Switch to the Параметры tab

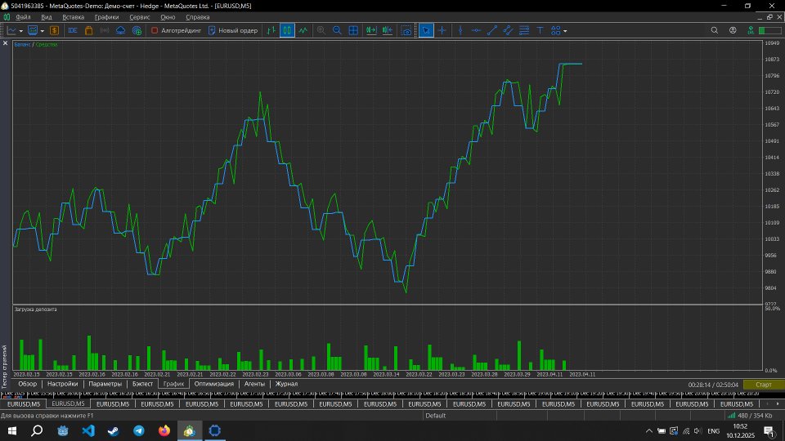coord(105,384)
